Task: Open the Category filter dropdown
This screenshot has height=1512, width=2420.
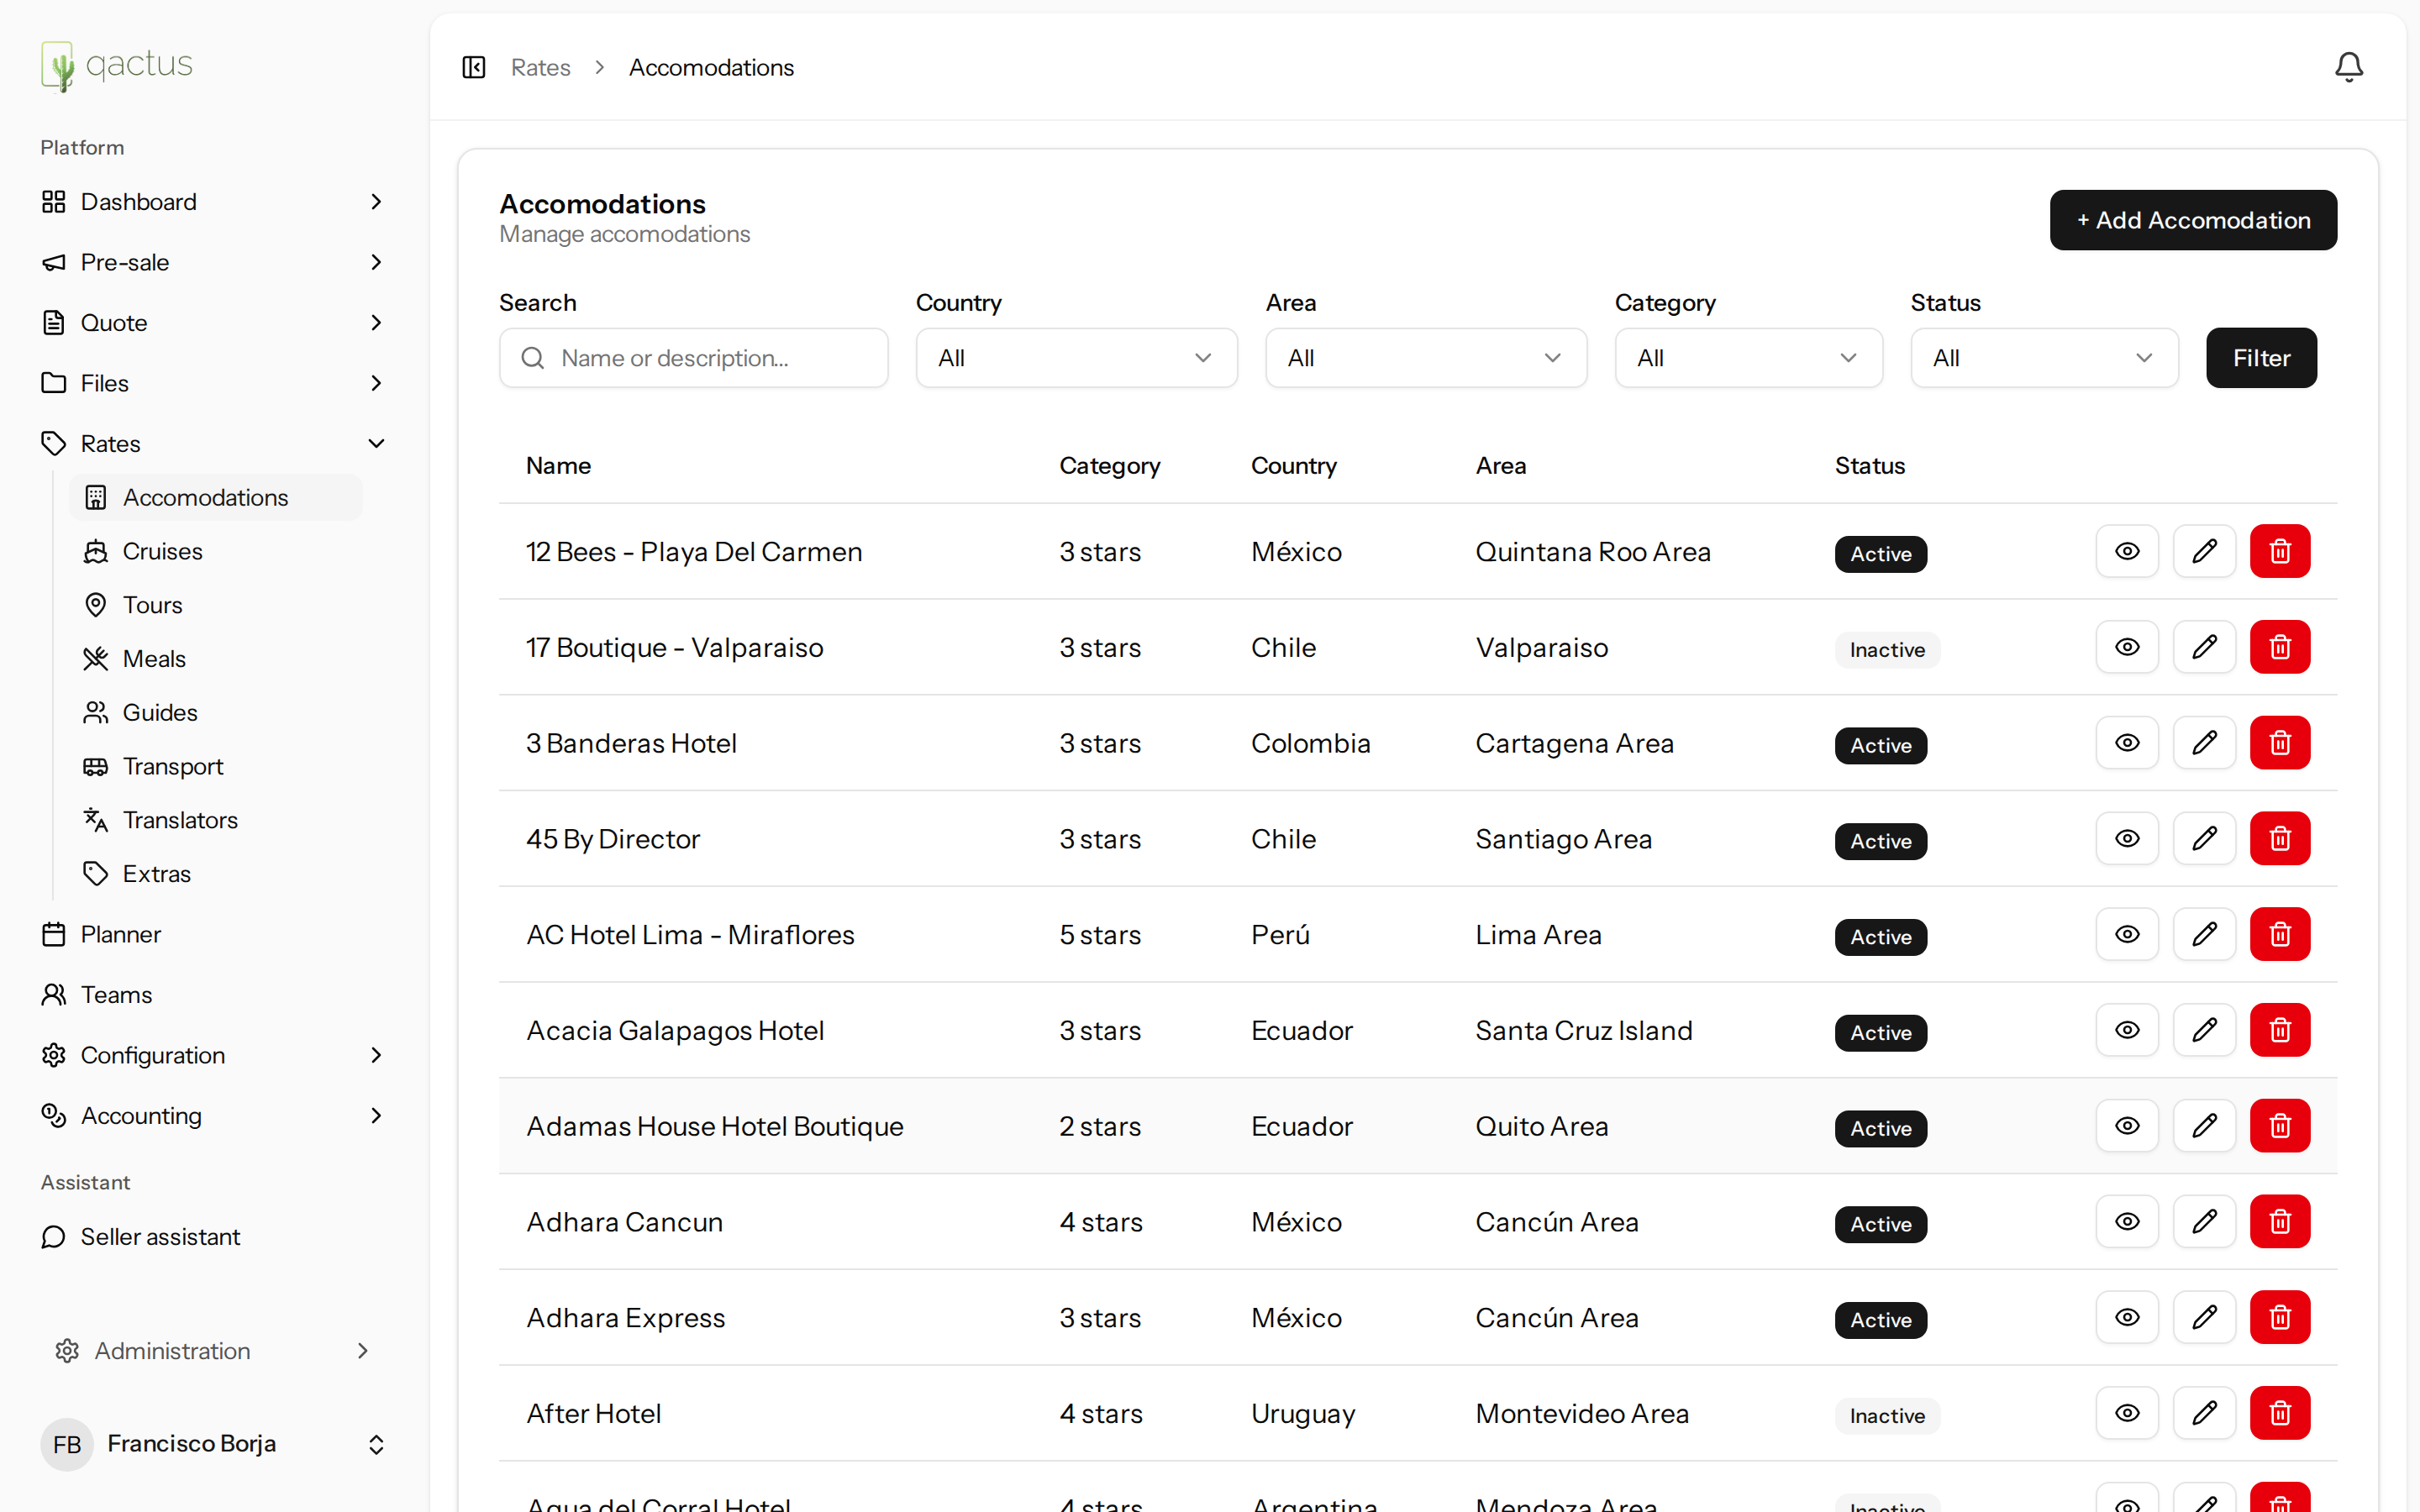Action: 1748,358
